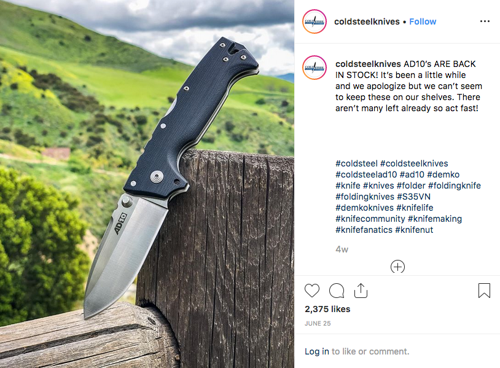Open the coldsteelknives username in the caption
Viewport: 500px width, 368px height.
tap(368, 64)
